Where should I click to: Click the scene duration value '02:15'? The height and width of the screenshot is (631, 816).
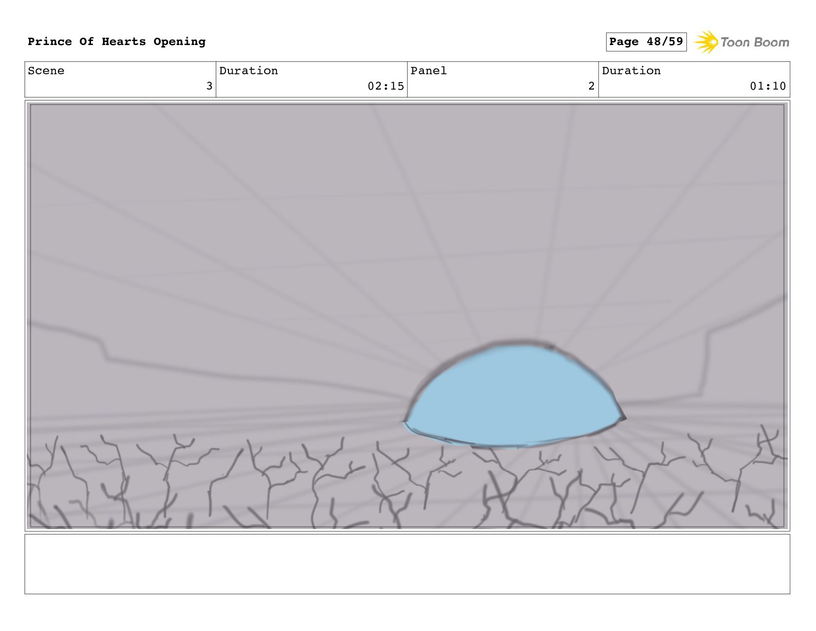pos(386,86)
